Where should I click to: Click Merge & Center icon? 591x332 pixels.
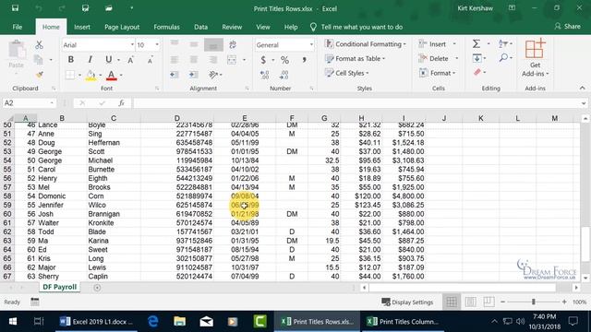click(232, 59)
